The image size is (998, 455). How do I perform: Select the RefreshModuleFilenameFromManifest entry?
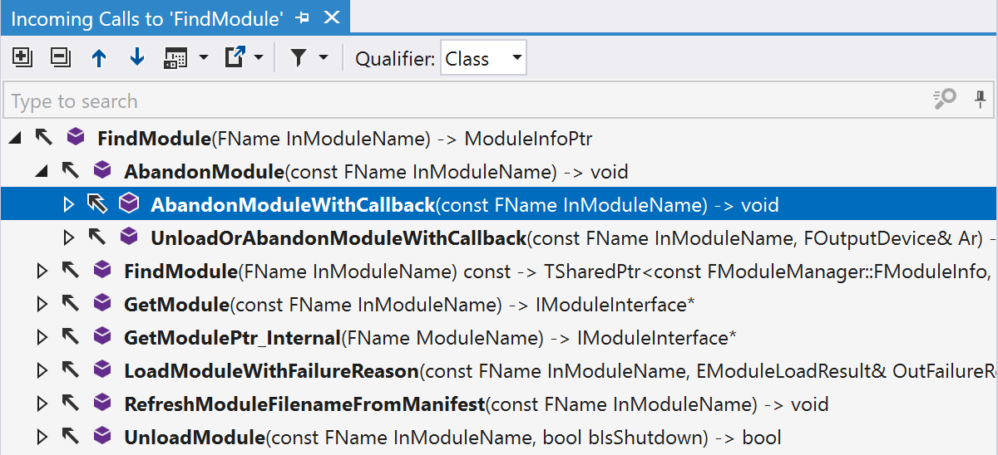tap(304, 404)
